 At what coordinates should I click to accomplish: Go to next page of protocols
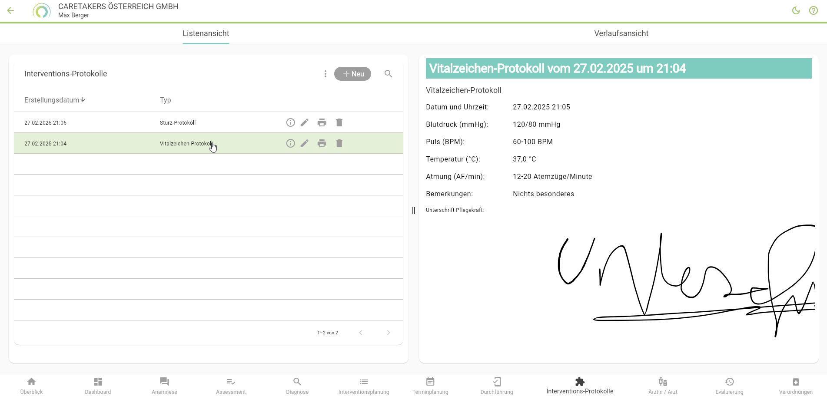(388, 333)
